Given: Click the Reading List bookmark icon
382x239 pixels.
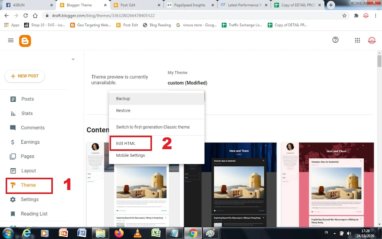Looking at the screenshot, I should 13,214.
